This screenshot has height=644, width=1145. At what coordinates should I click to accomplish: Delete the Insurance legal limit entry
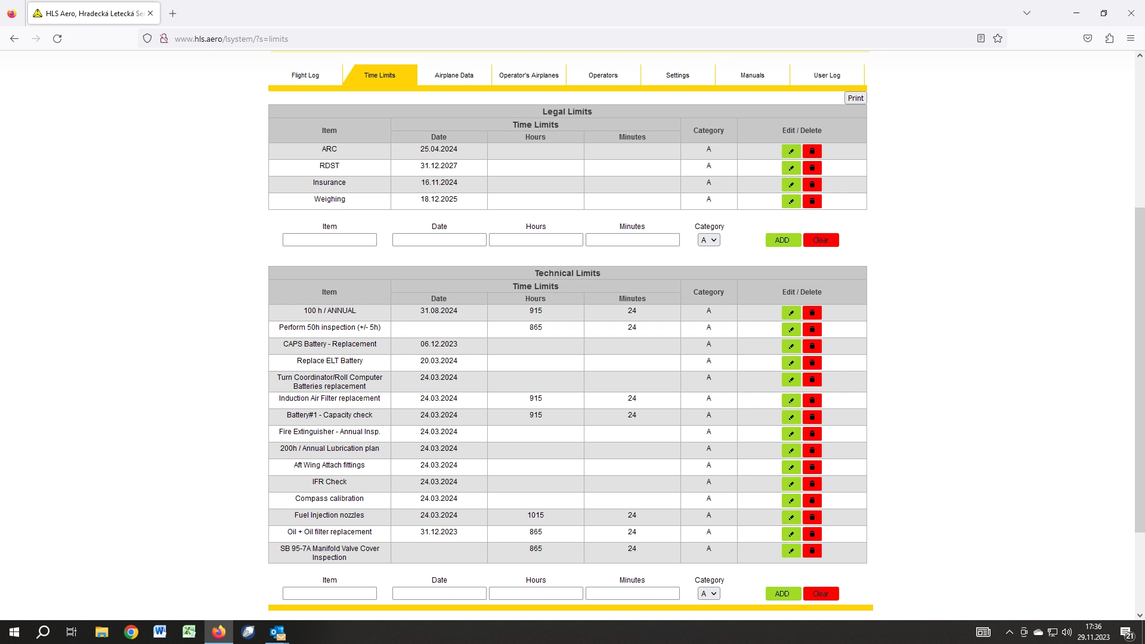pyautogui.click(x=812, y=185)
